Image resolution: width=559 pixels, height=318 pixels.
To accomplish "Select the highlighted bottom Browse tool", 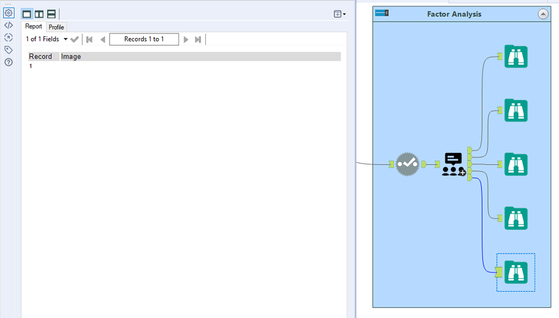I will pos(516,272).
